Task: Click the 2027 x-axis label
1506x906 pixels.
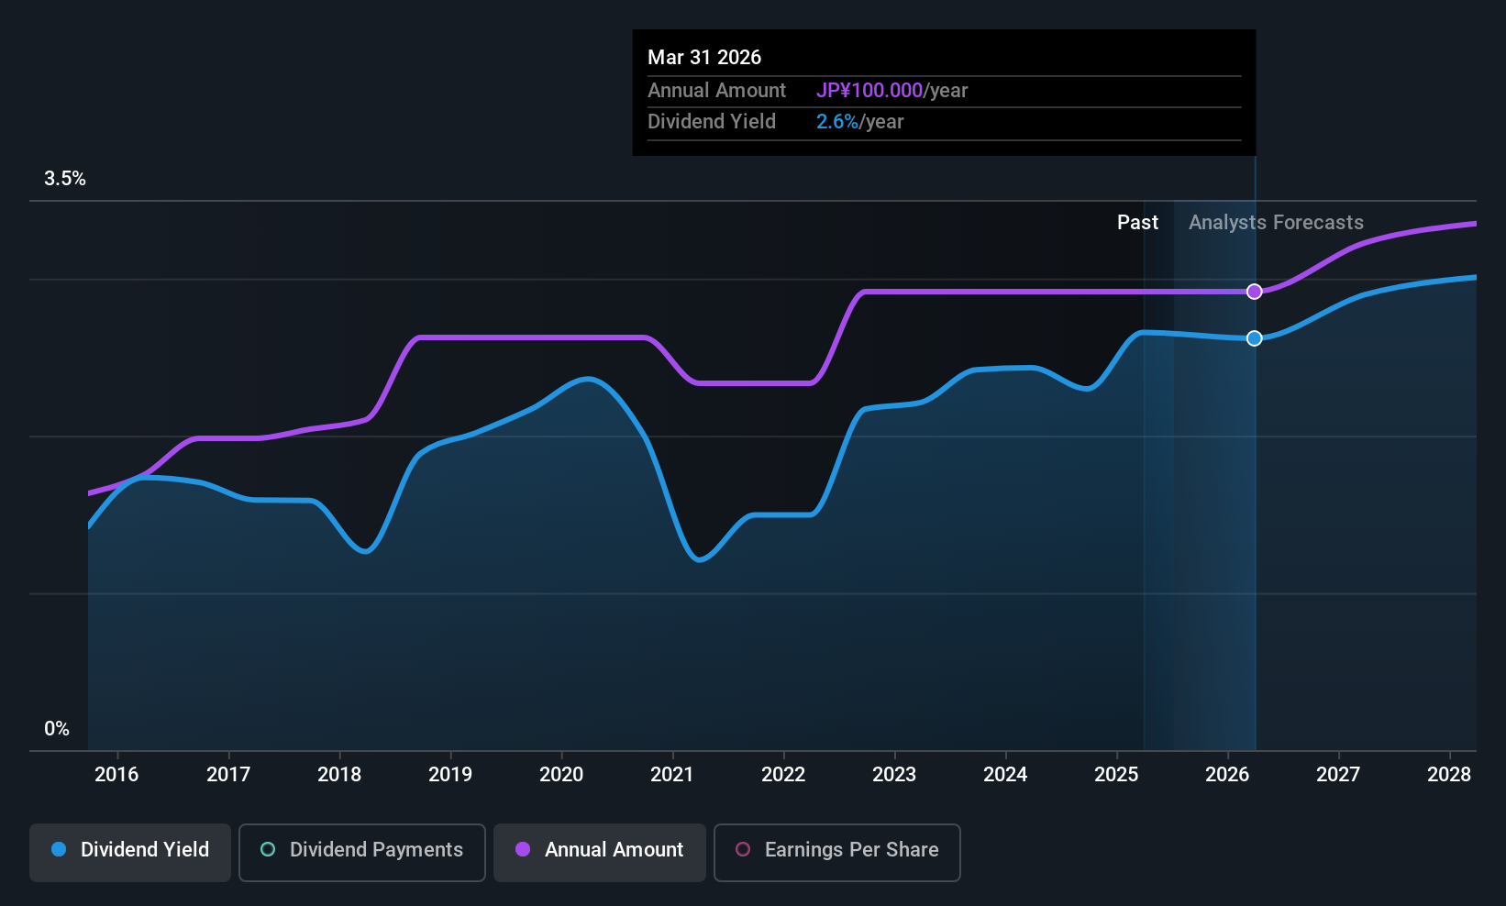Action: (x=1338, y=775)
